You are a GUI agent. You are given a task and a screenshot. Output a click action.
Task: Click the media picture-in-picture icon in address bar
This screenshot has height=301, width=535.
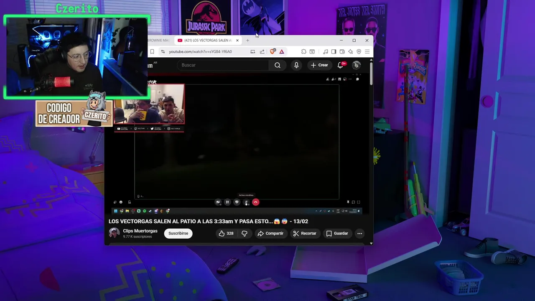click(252, 52)
